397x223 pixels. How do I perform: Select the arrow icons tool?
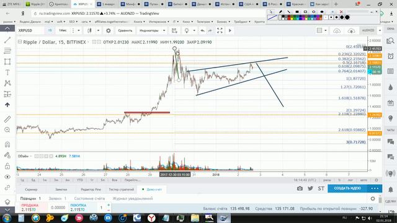pyautogui.click(x=7, y=105)
